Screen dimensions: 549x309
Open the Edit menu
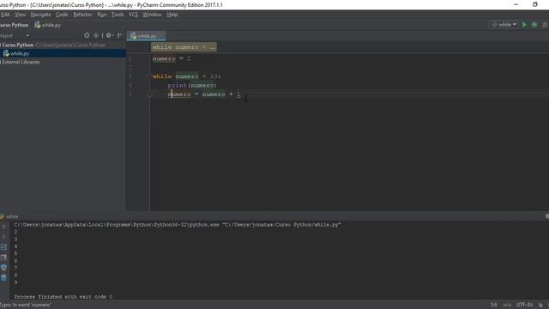coord(5,15)
